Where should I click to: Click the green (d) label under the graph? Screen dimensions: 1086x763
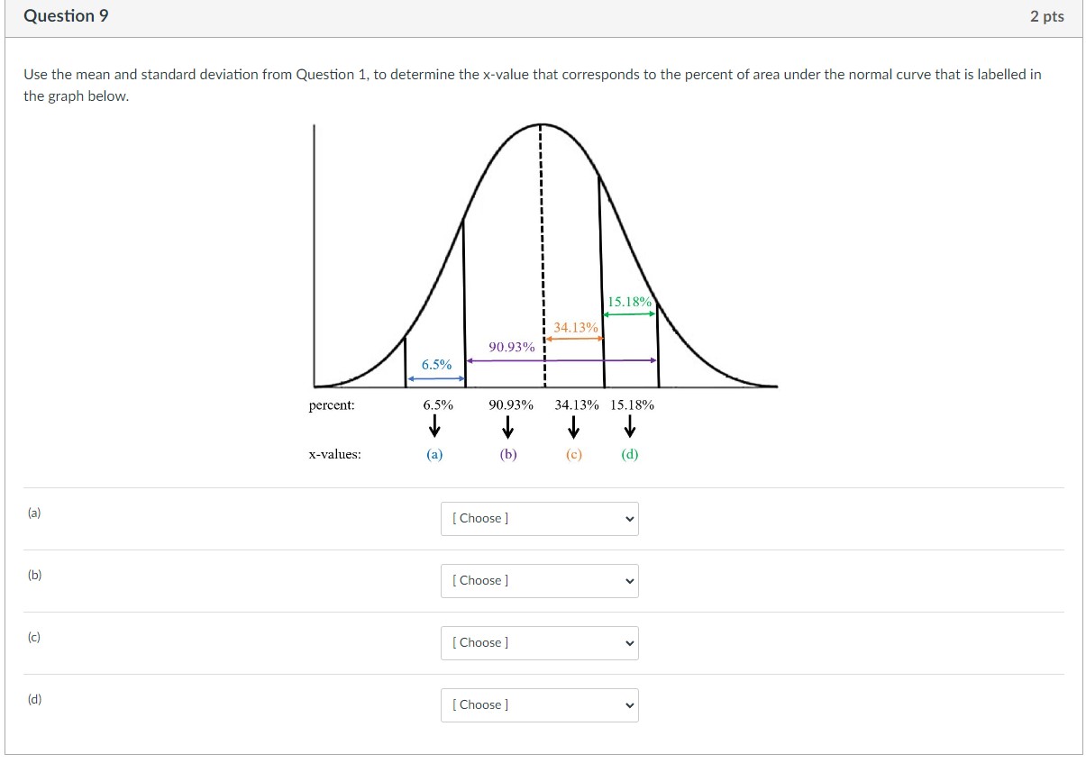627,454
